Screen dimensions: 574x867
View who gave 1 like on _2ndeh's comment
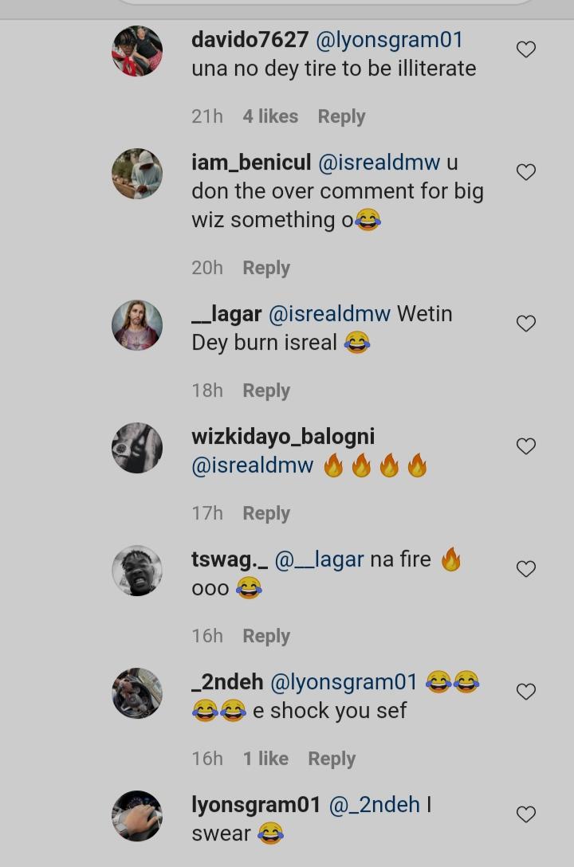pyautogui.click(x=265, y=759)
